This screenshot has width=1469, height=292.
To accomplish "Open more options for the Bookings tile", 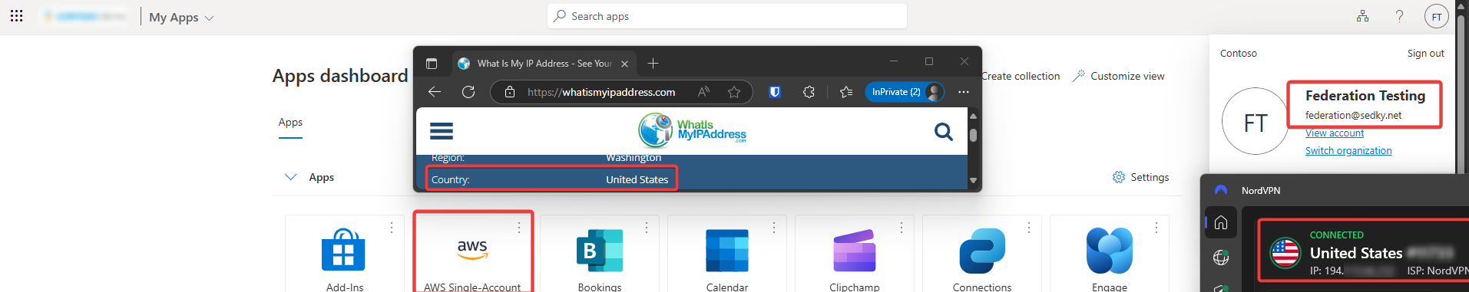I will pyautogui.click(x=647, y=228).
